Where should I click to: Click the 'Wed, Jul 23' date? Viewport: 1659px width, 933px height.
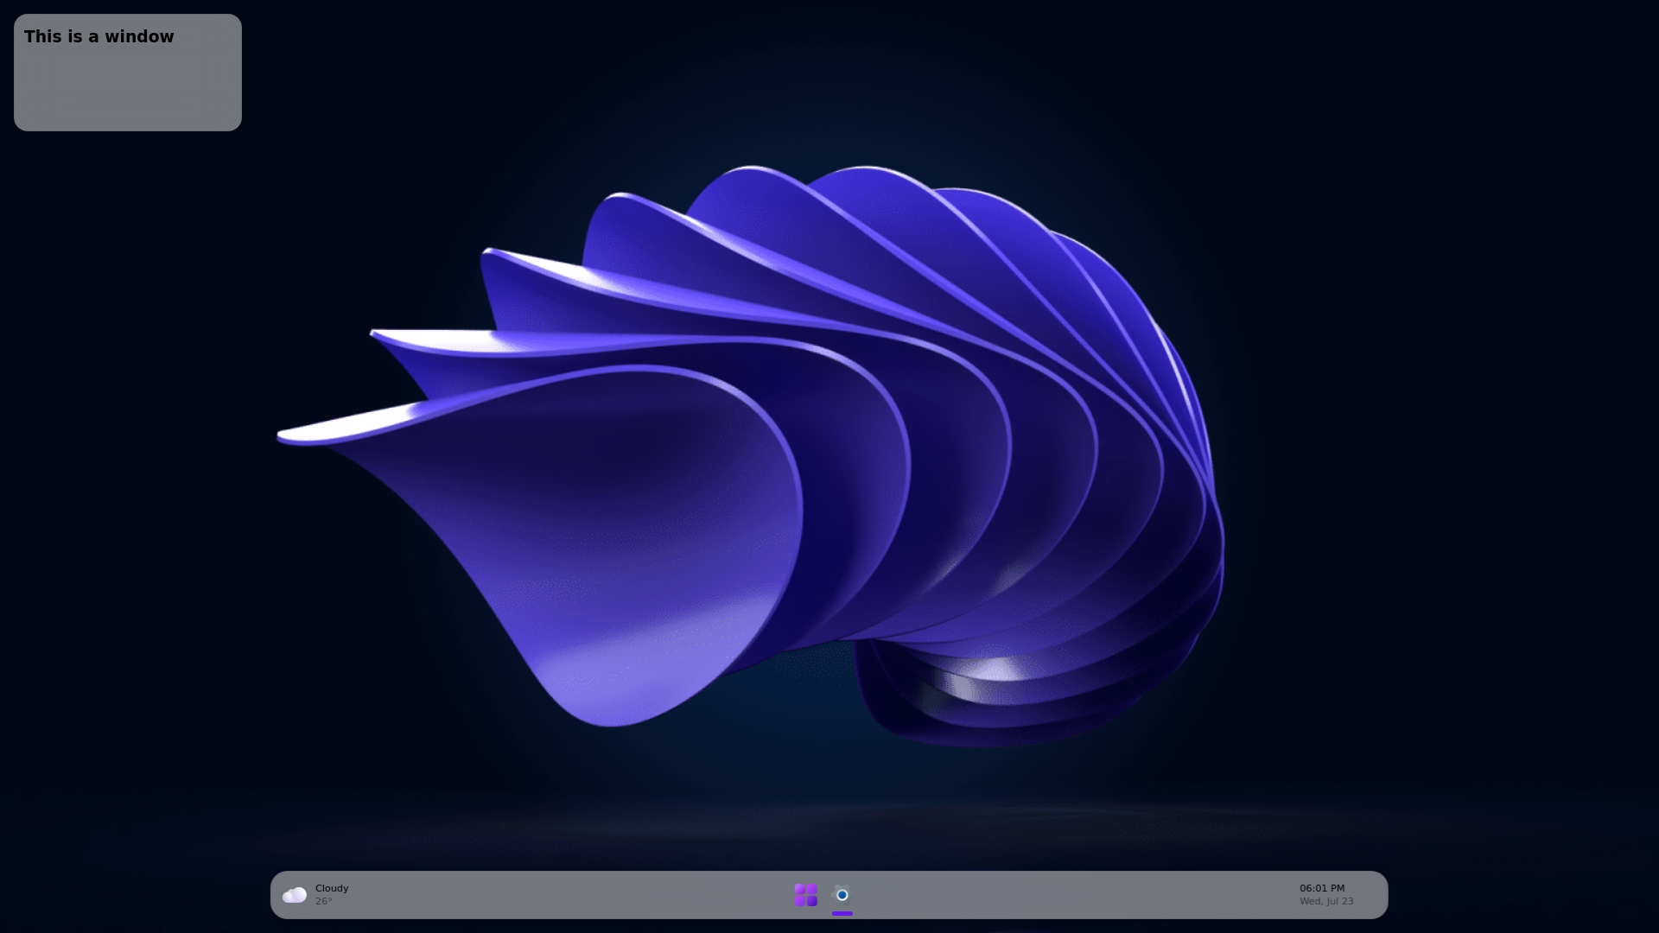pyautogui.click(x=1326, y=901)
